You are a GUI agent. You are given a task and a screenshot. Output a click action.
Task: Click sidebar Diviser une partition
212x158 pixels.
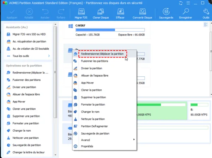22,87
